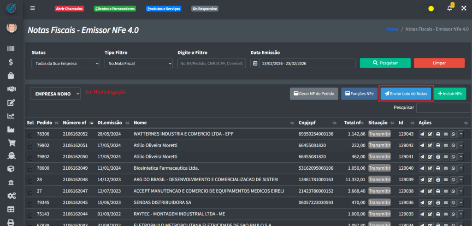Expand the Tipo Filtro dropdown

pos(138,63)
